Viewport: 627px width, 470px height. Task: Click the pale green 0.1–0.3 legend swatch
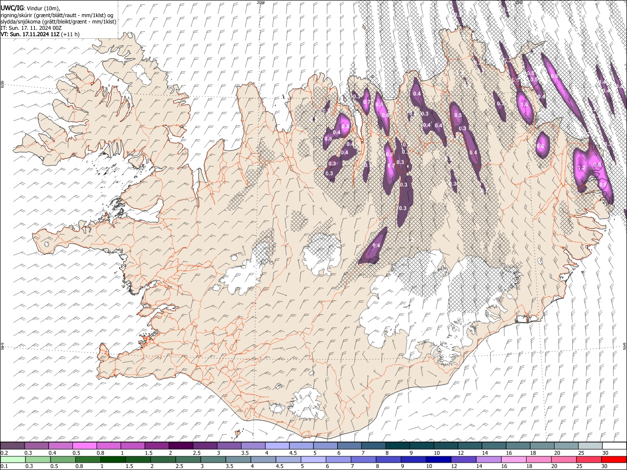coord(13,459)
